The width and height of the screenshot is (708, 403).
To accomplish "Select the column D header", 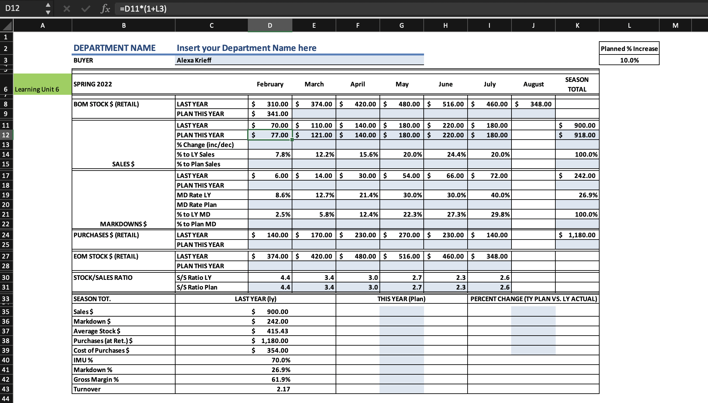I will point(270,25).
